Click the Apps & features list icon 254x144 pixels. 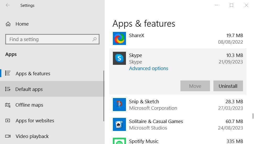[8, 73]
